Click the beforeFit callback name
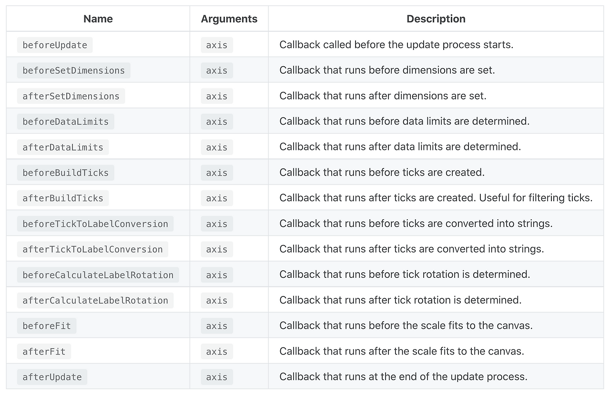Image resolution: width=610 pixels, height=393 pixels. (47, 326)
